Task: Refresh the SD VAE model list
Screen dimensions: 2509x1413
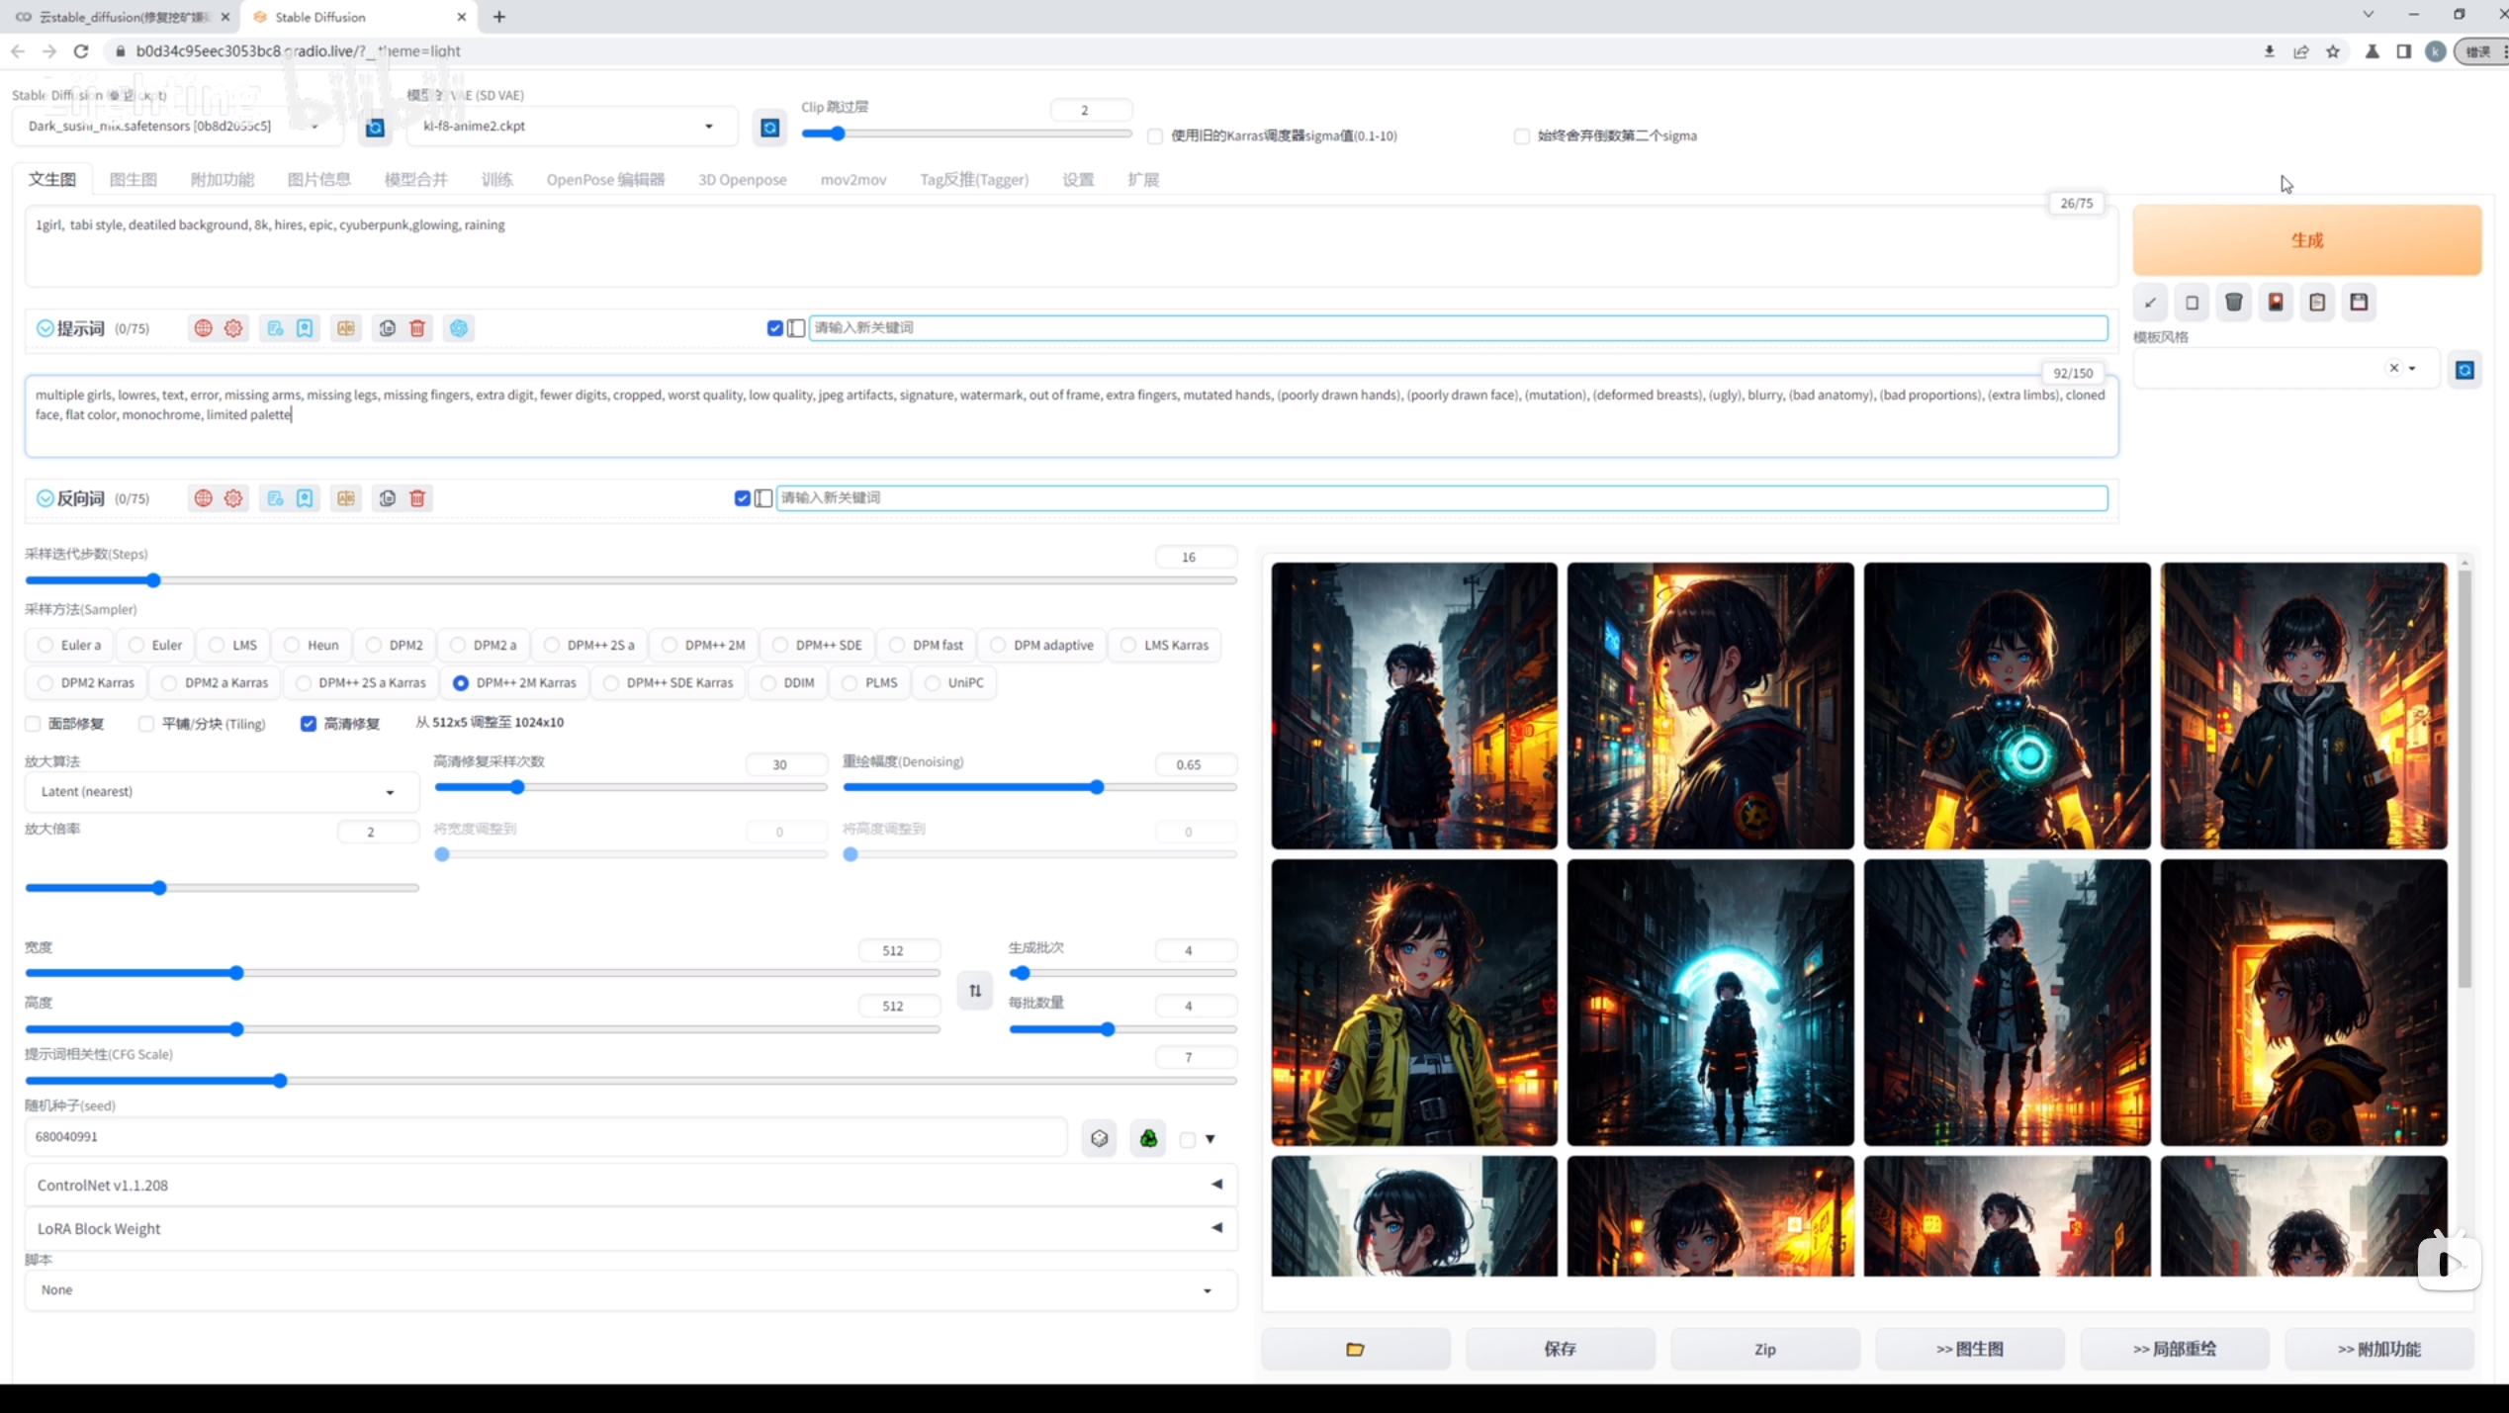Action: [769, 128]
